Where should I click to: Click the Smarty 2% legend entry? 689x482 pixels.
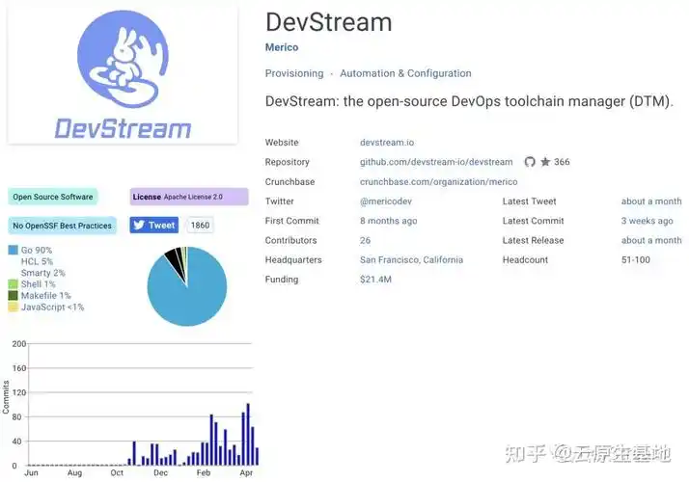click(x=43, y=273)
